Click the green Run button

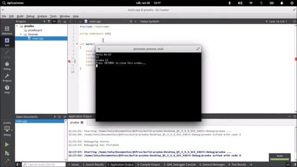(x=7, y=145)
